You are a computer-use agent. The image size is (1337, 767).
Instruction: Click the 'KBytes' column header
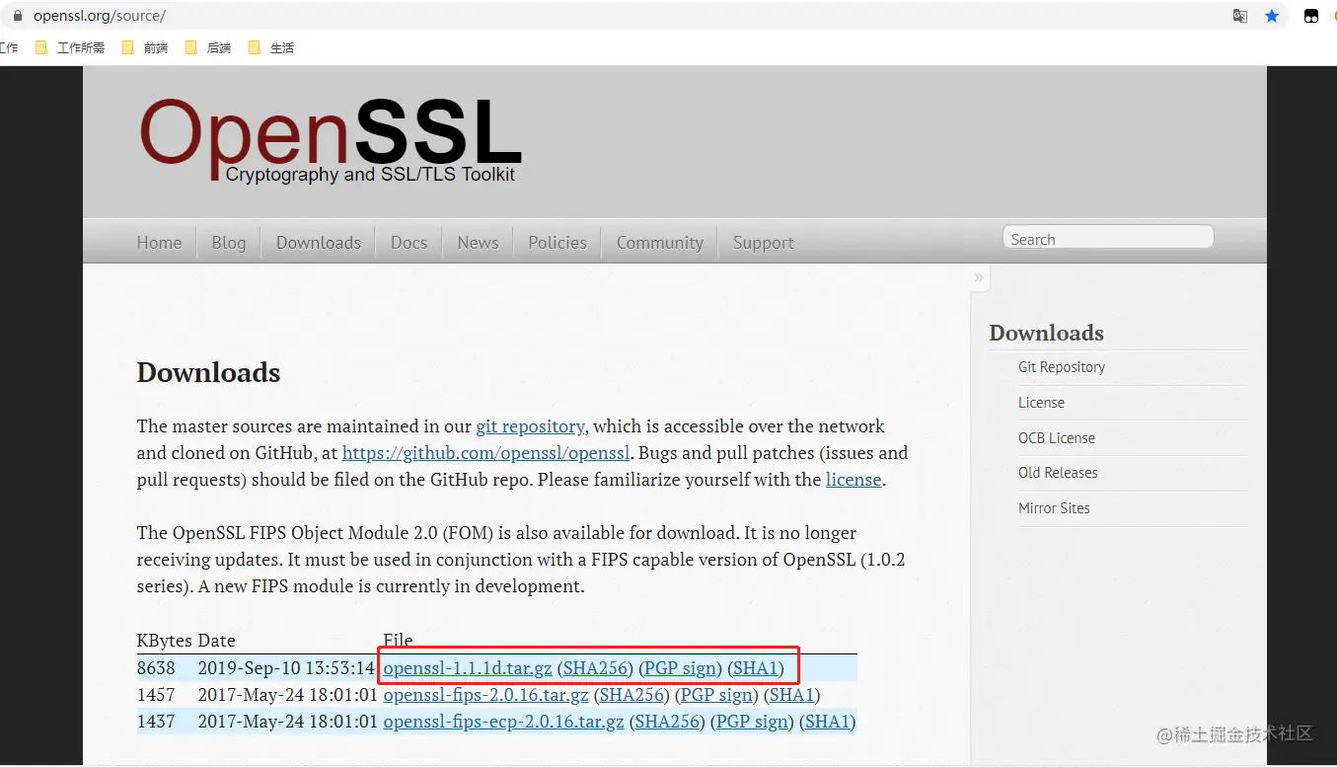click(164, 641)
